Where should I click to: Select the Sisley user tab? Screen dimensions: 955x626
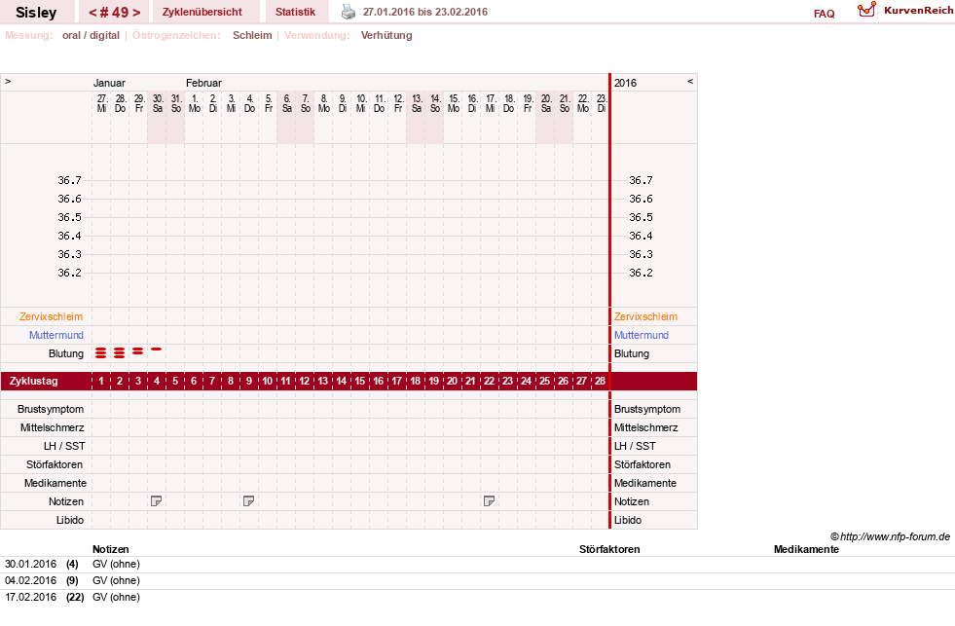[36, 13]
